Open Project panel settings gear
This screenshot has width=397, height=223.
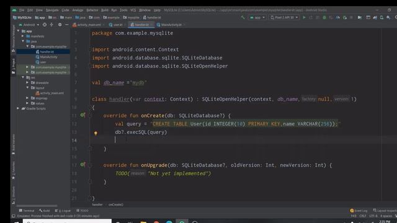(x=60, y=25)
